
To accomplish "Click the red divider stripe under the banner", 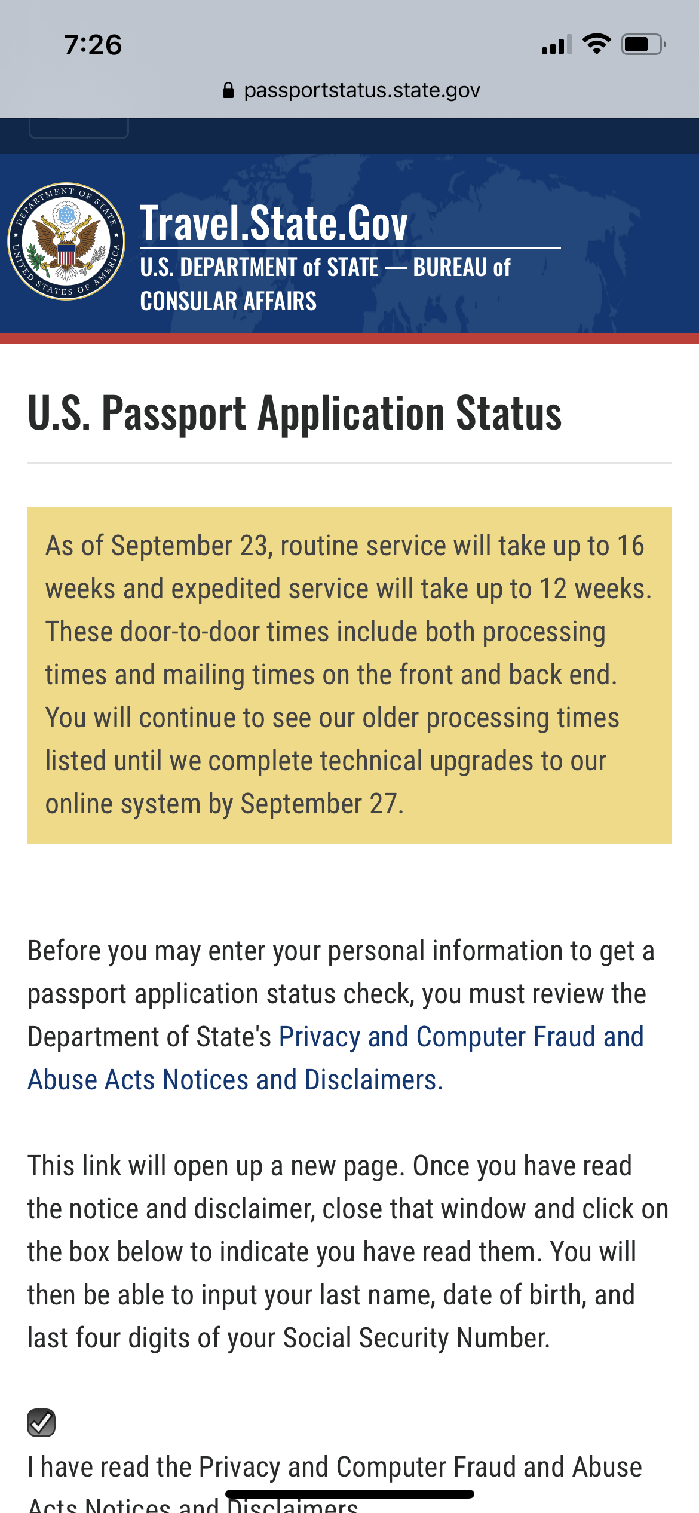I will (x=349, y=338).
